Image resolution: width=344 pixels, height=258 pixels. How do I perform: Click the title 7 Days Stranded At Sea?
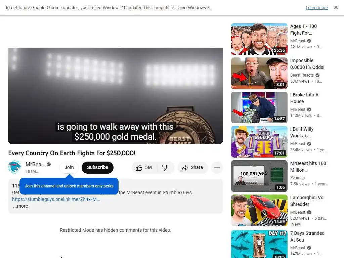pyautogui.click(x=307, y=236)
